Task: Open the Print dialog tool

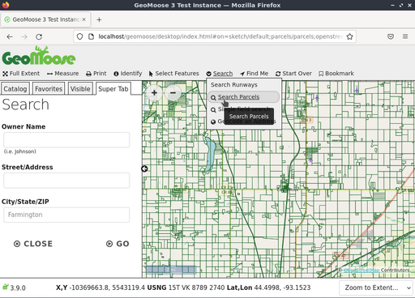Action: click(96, 74)
